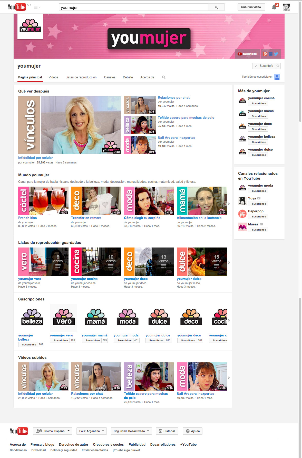Image resolution: width=302 pixels, height=458 pixels.
Task: Open the vero logo in Suscripciones
Action: point(63,318)
